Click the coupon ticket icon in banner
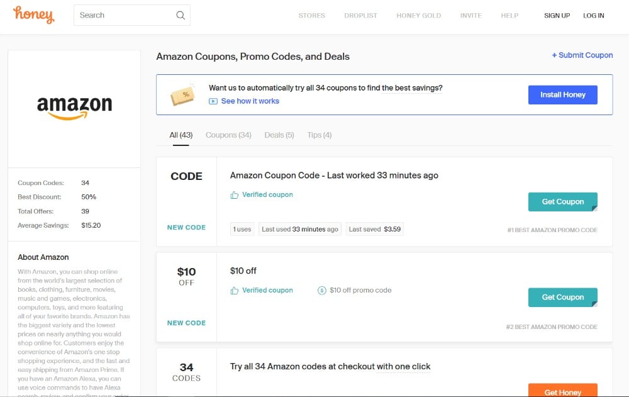The height and width of the screenshot is (397, 629). pyautogui.click(x=182, y=95)
